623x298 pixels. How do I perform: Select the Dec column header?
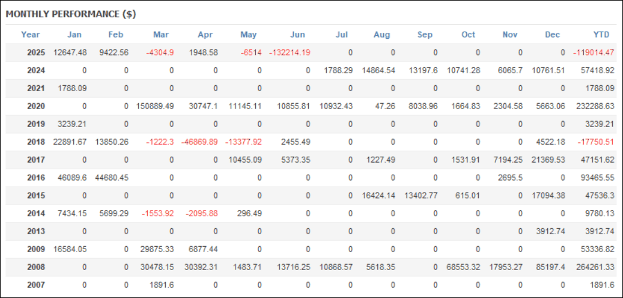(x=552, y=35)
